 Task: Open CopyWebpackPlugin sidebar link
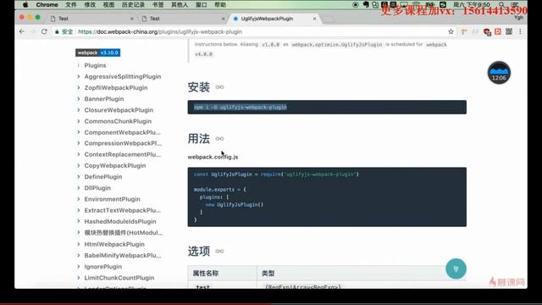pyautogui.click(x=115, y=166)
